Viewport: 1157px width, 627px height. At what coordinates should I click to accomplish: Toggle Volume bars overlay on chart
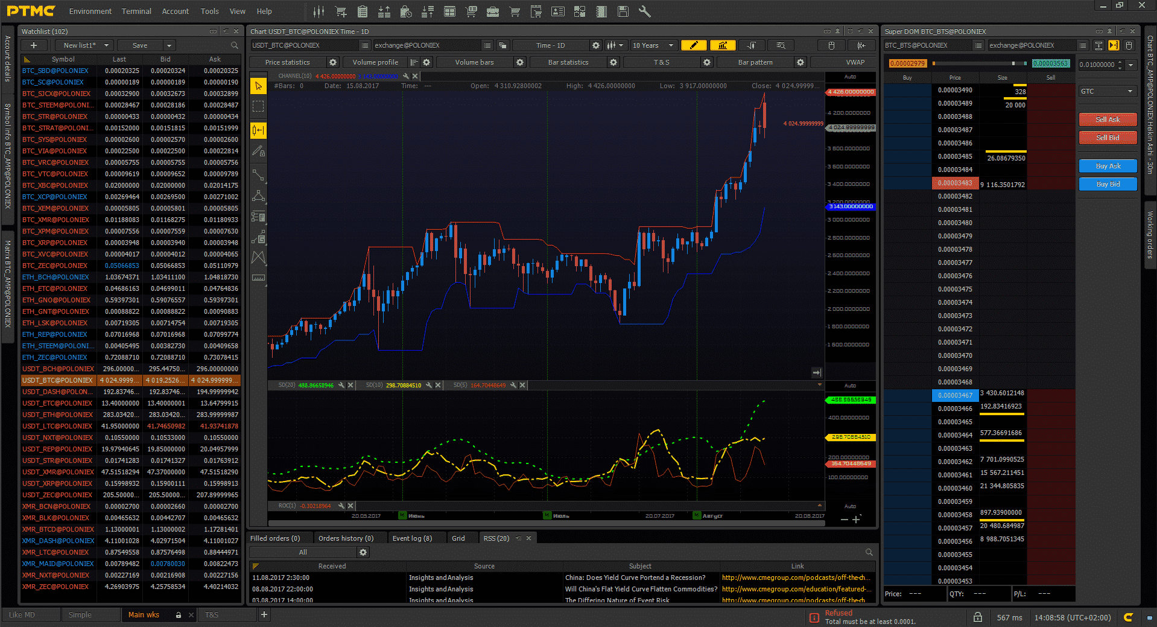[474, 62]
